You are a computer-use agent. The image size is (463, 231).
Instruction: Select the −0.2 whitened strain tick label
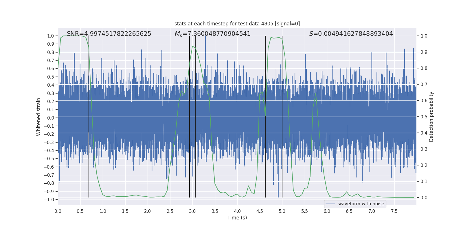click(x=49, y=134)
